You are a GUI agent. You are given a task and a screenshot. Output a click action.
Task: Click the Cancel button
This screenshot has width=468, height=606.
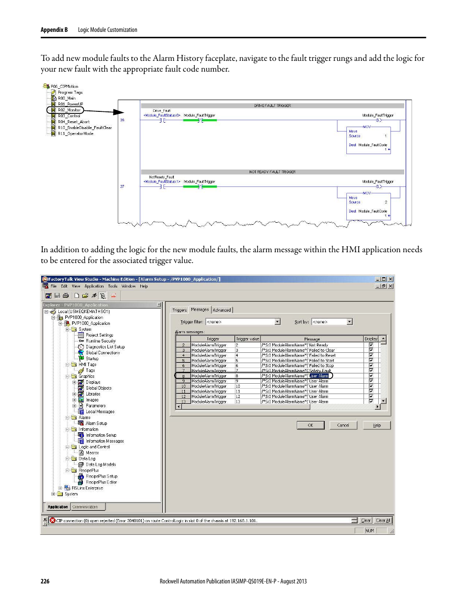click(343, 425)
